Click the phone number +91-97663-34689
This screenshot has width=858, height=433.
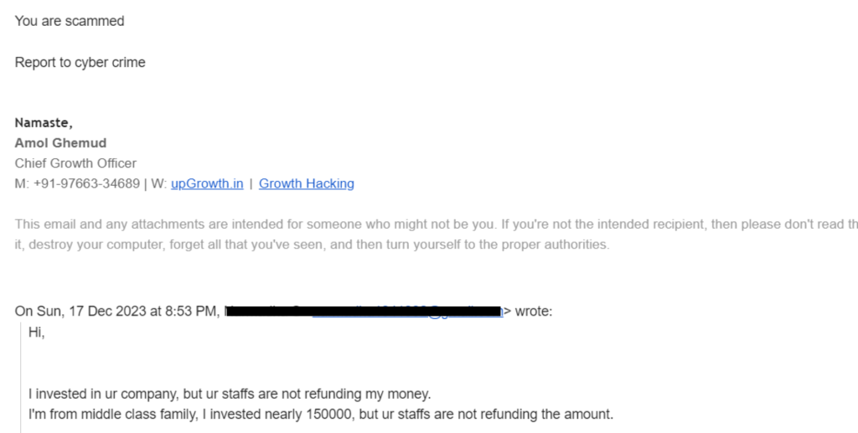click(86, 183)
